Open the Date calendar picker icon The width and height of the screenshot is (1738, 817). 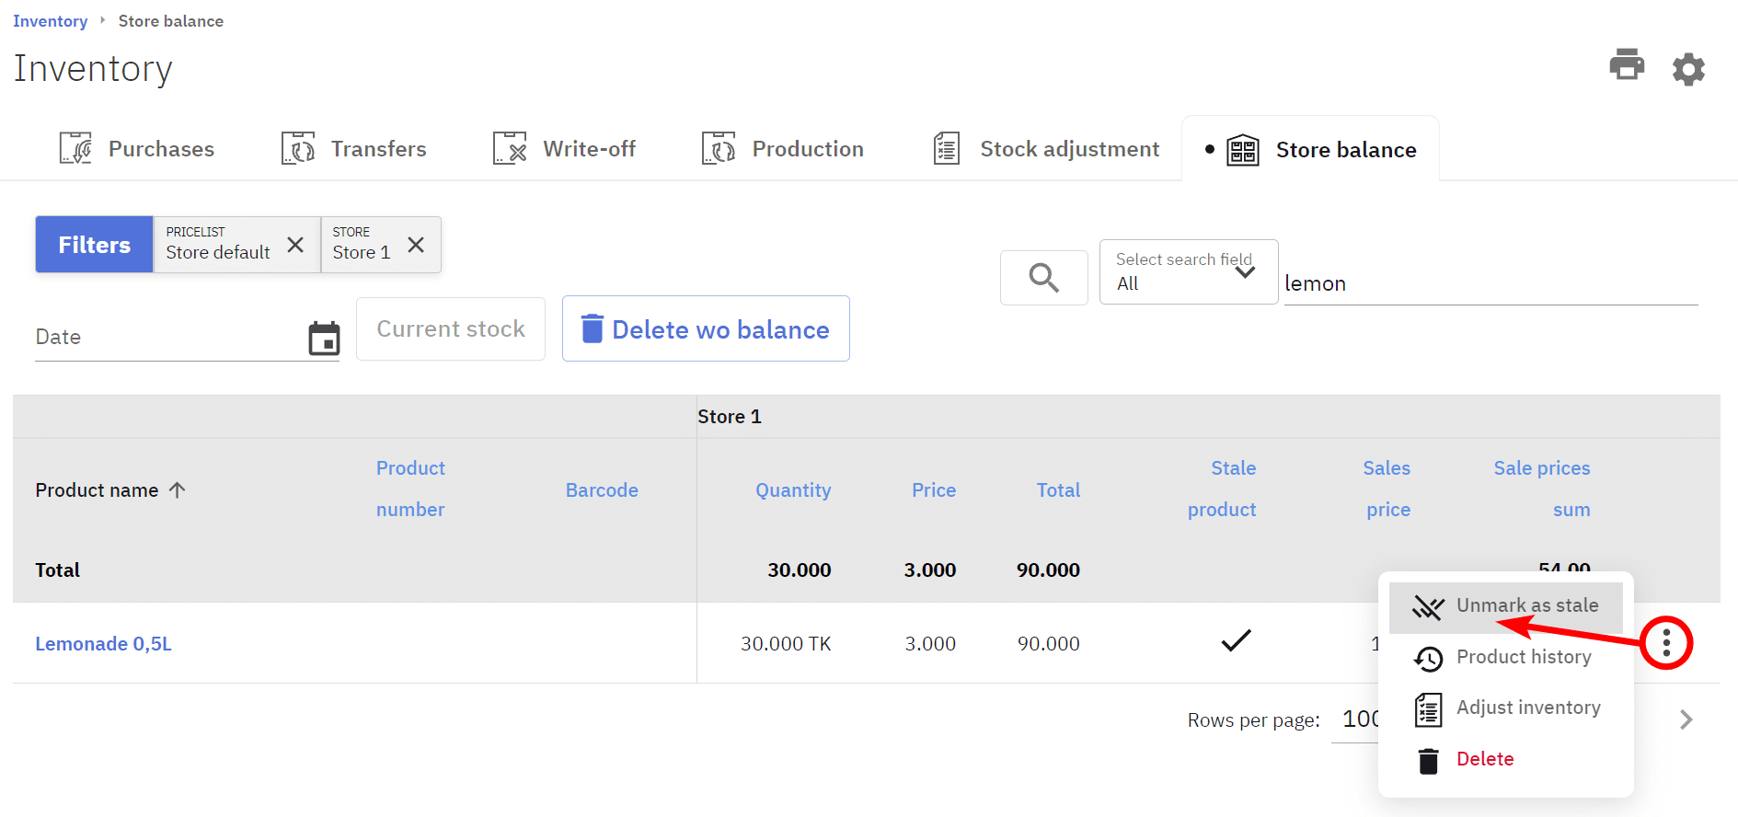coord(324,338)
